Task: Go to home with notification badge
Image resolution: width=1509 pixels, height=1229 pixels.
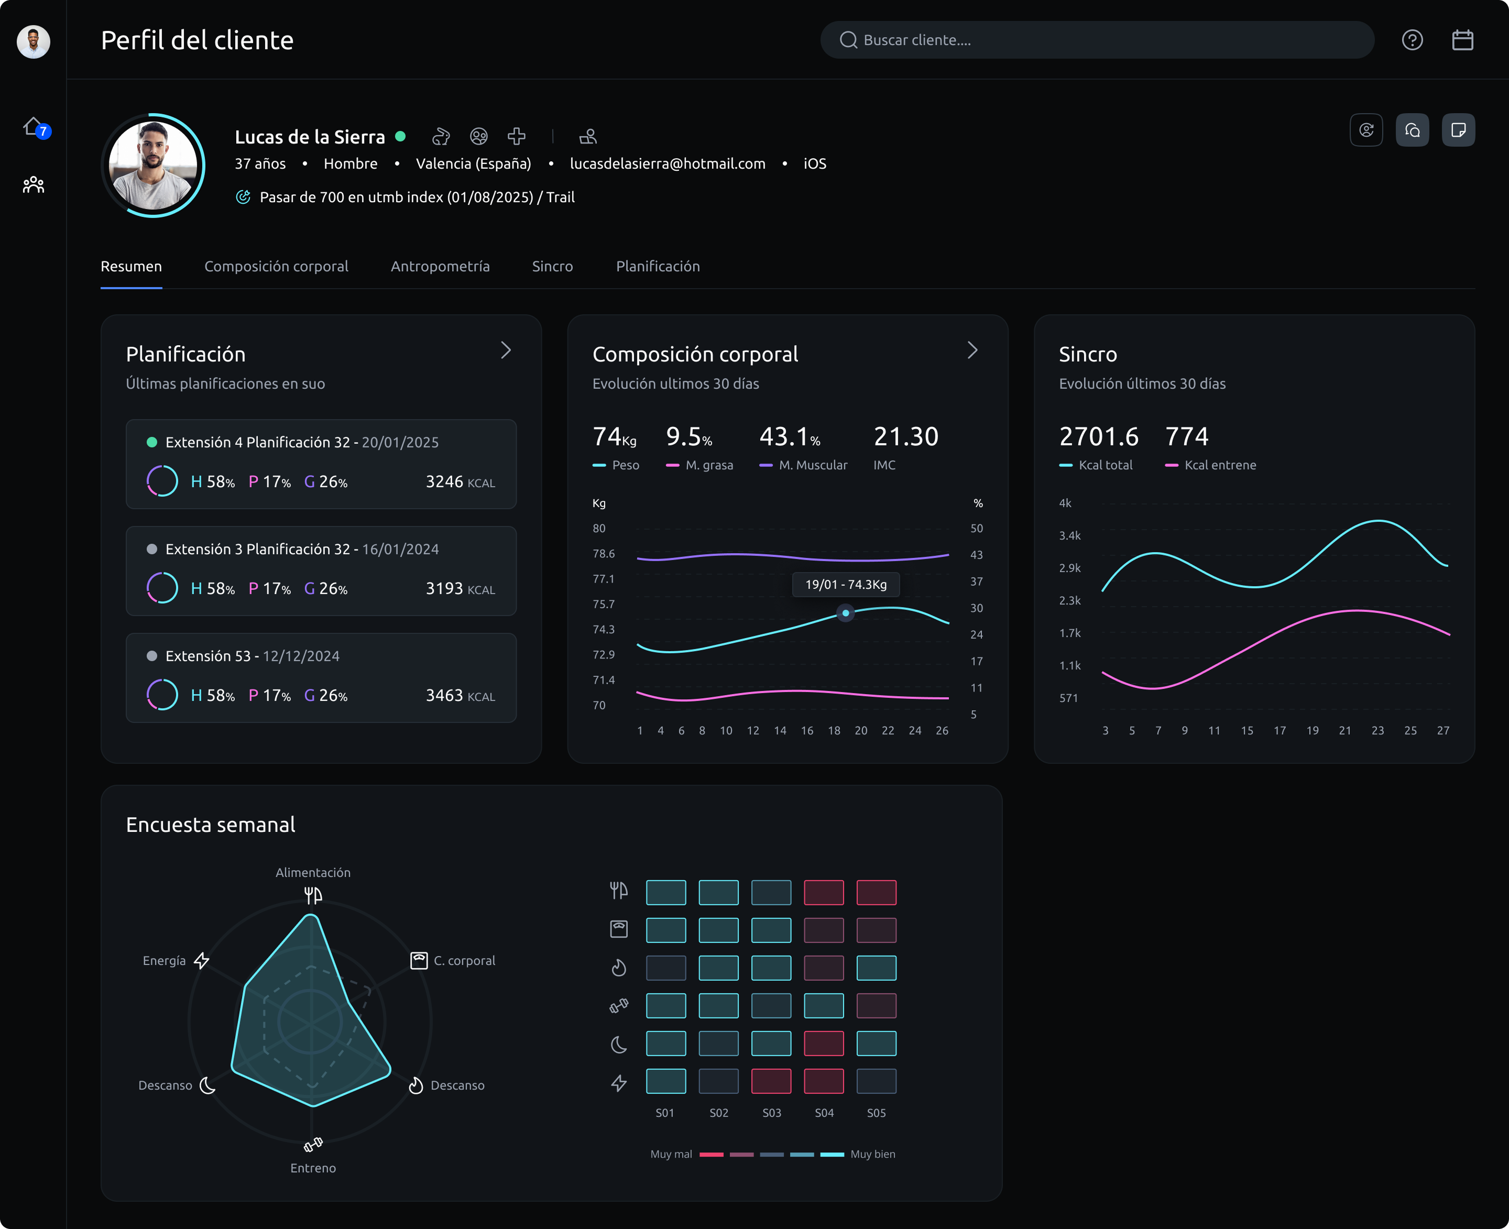Action: click(34, 127)
